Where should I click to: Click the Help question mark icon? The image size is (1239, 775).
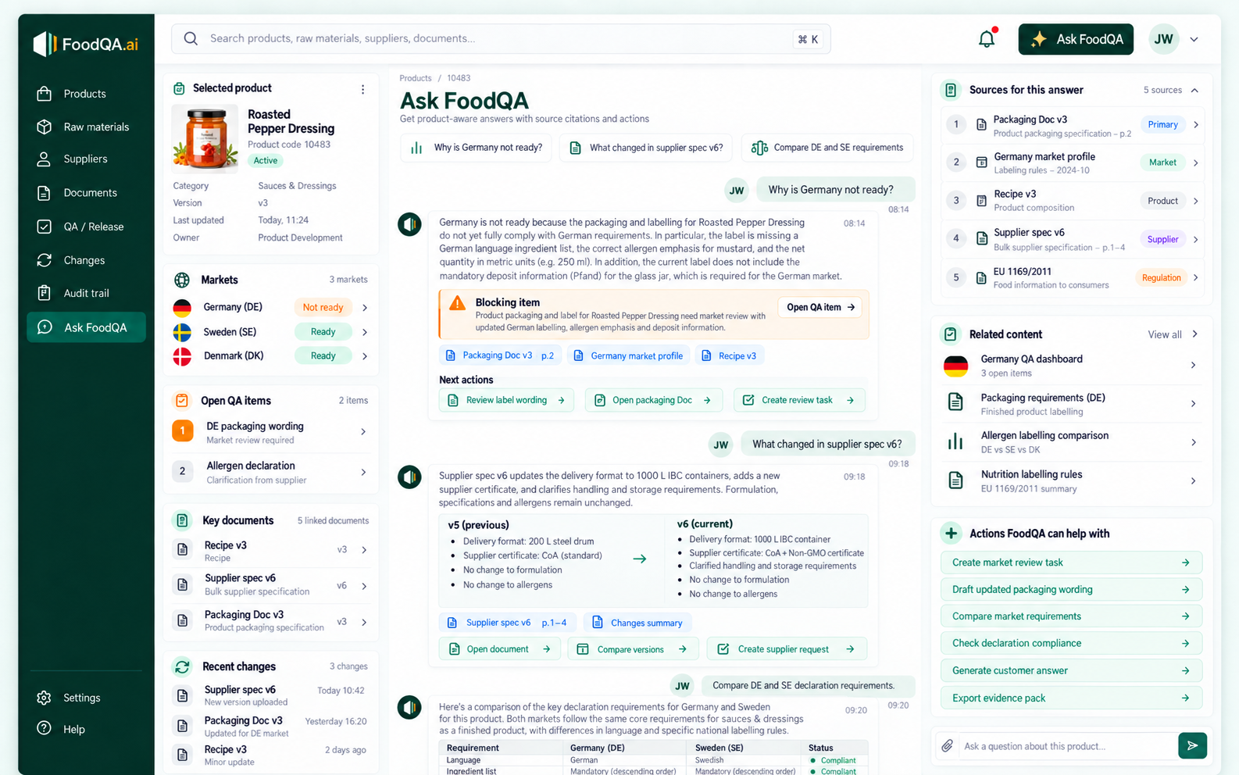tap(44, 729)
